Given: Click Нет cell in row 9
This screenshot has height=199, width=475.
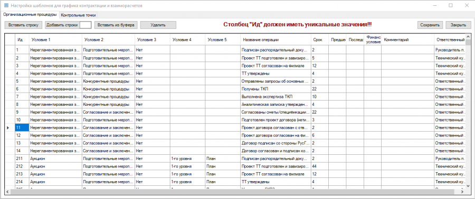Looking at the screenshot, I should pos(153,112).
